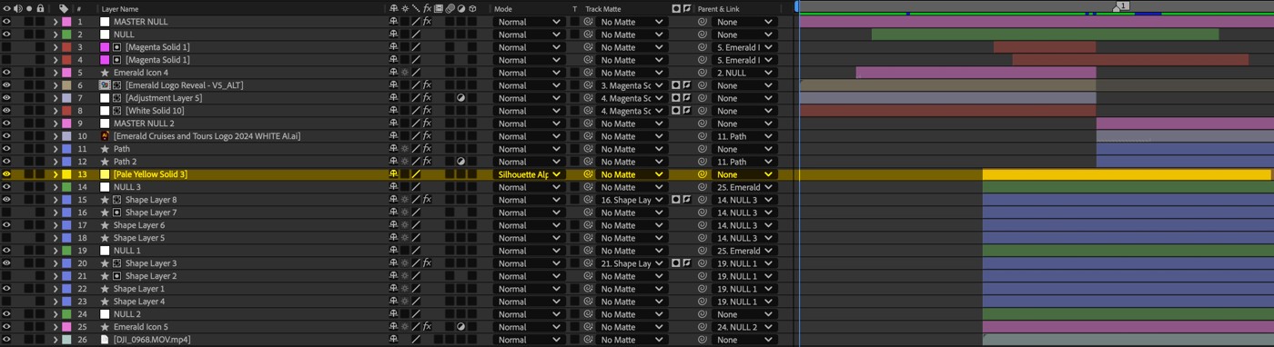The height and width of the screenshot is (347, 1274).
Task: Expand properties of Emerald Icon 5 layer
Action: click(56, 327)
